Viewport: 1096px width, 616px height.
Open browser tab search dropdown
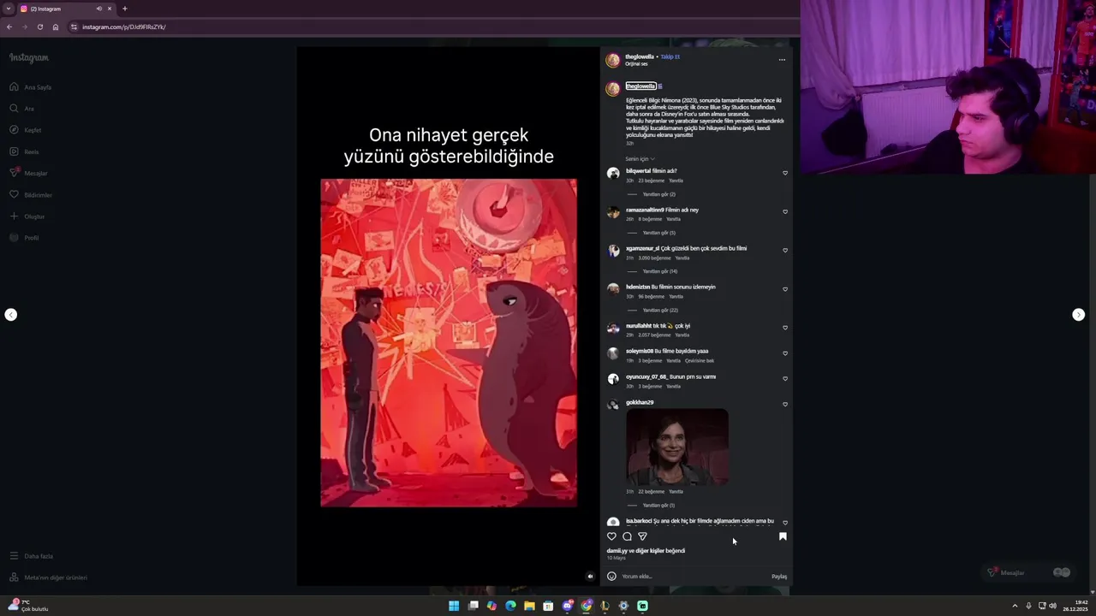[x=9, y=9]
